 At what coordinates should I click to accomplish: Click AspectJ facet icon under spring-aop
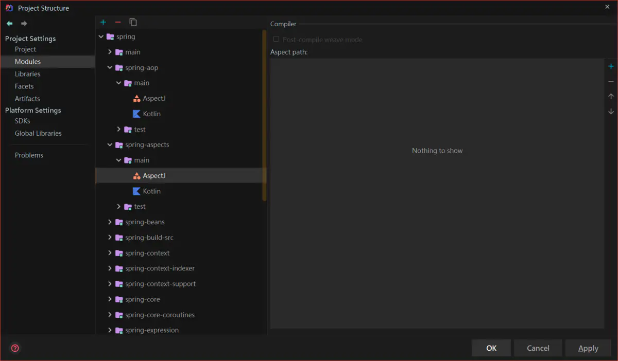pyautogui.click(x=136, y=98)
